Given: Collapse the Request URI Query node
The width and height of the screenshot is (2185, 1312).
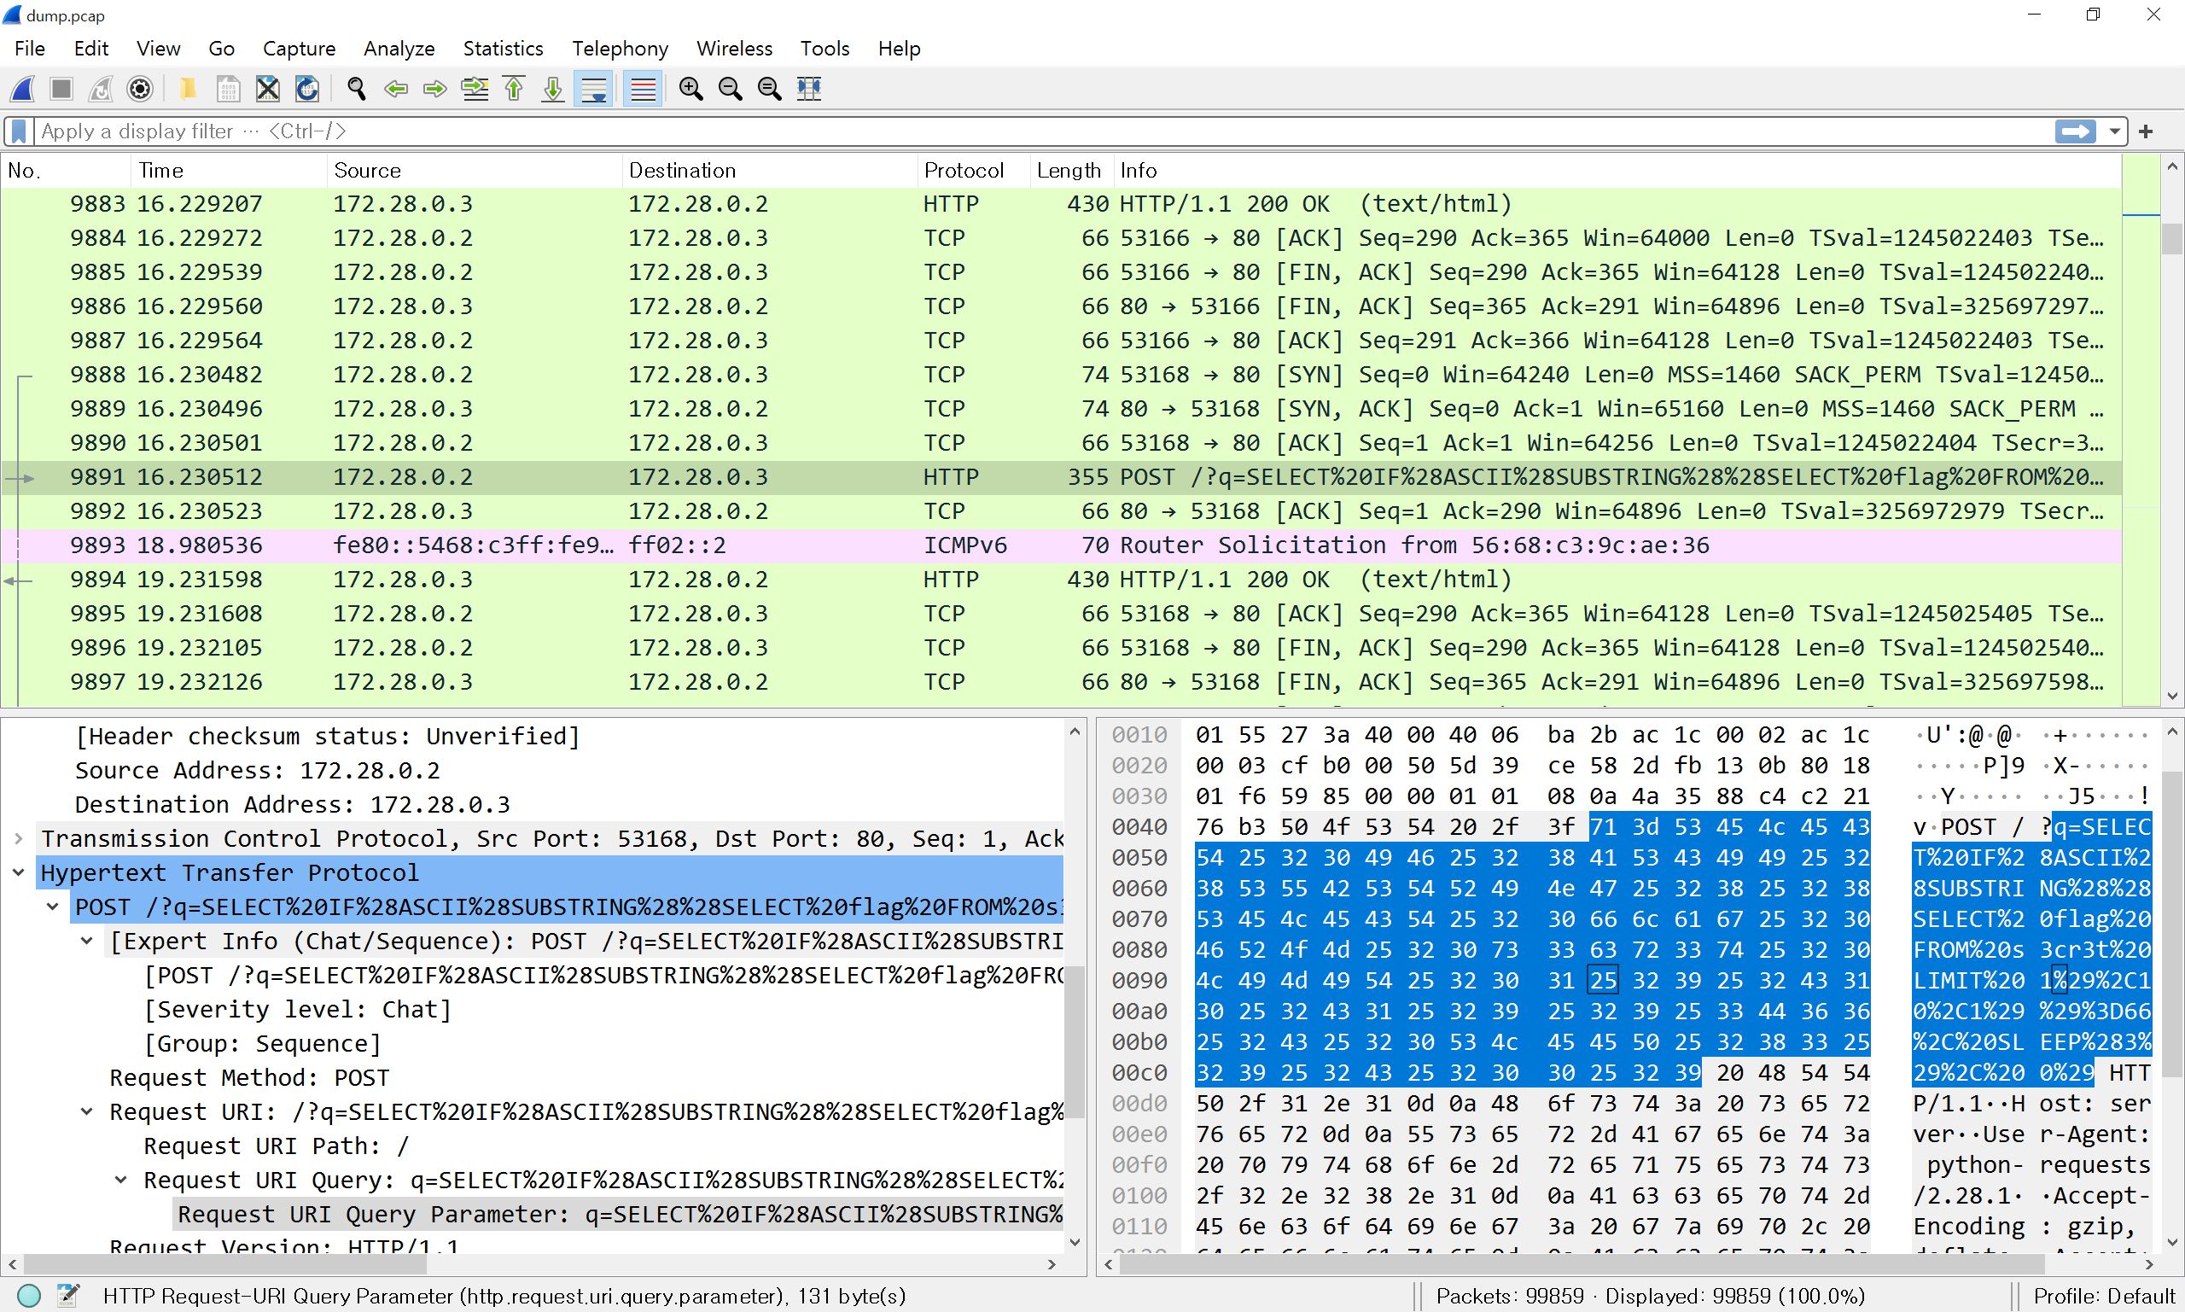Looking at the screenshot, I should (121, 1181).
